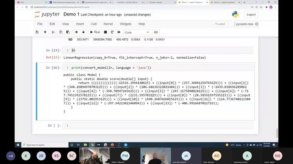The height and width of the screenshot is (164, 293).
Task: Click the Chrome icon on the taskbar
Action: click(92, 145)
